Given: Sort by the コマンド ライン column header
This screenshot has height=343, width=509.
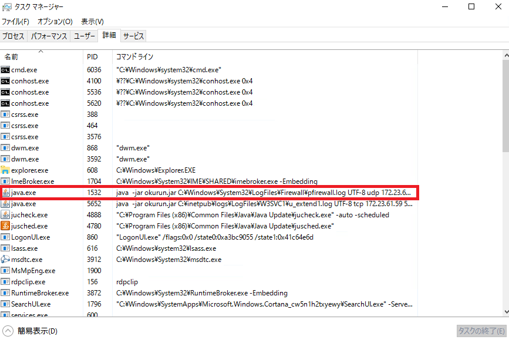Looking at the screenshot, I should 265,57.
